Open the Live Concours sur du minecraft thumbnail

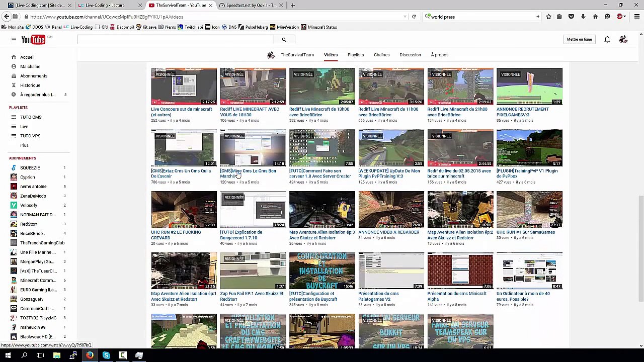(184, 86)
